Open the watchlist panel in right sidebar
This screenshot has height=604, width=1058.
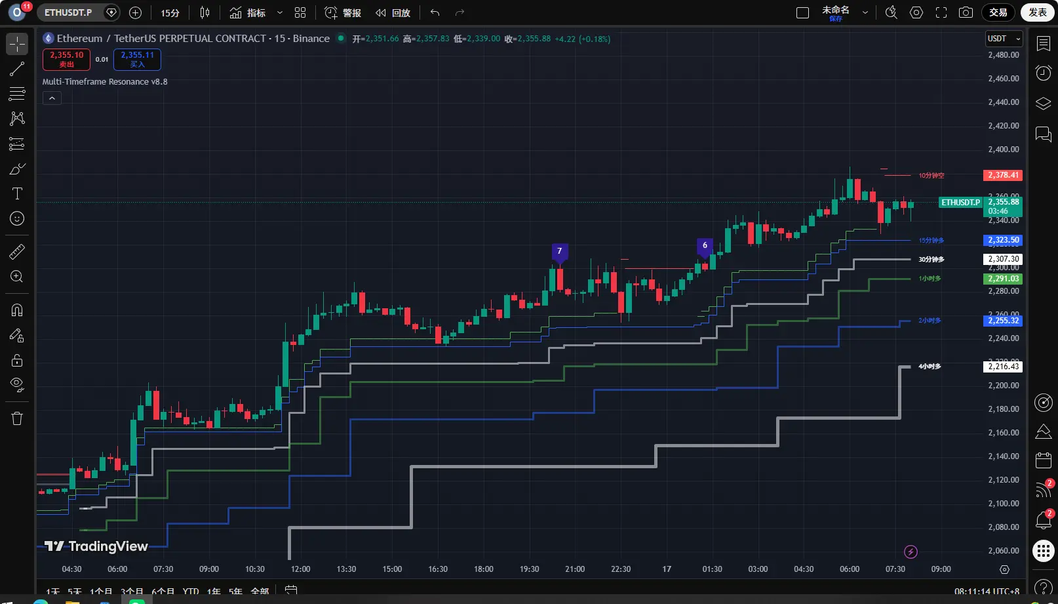[1043, 43]
